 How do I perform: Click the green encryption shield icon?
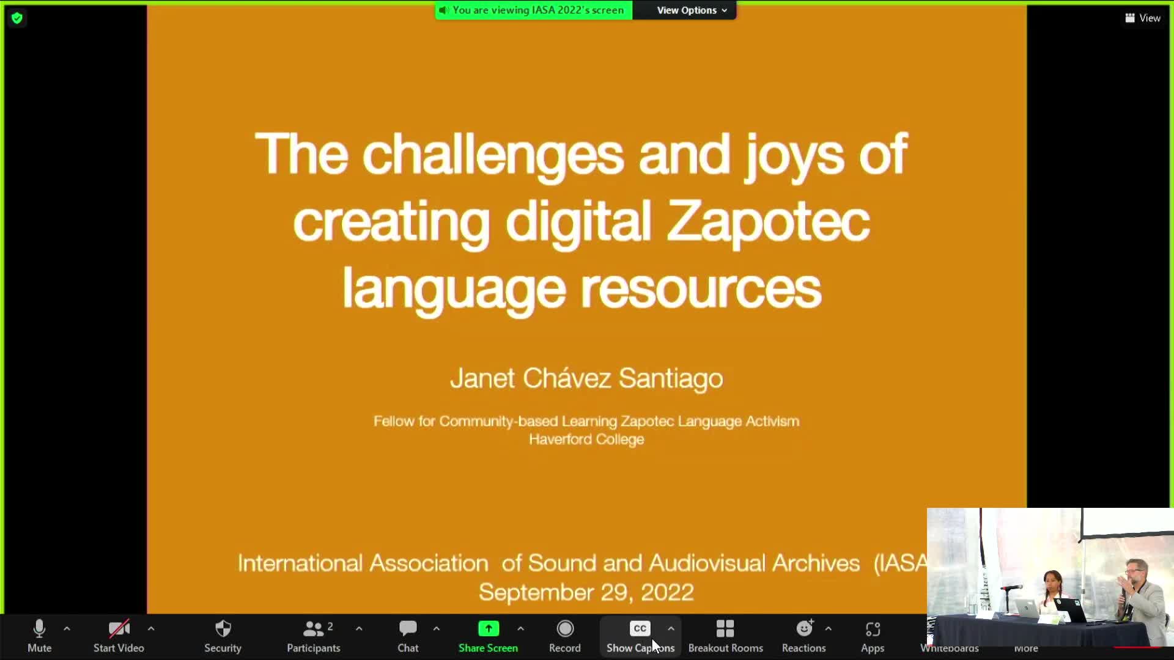coord(17,18)
